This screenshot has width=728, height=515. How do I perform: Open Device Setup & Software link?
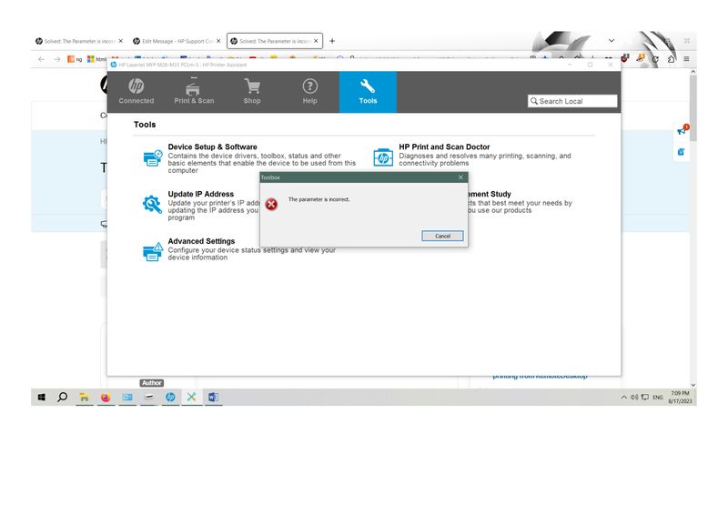pos(212,146)
